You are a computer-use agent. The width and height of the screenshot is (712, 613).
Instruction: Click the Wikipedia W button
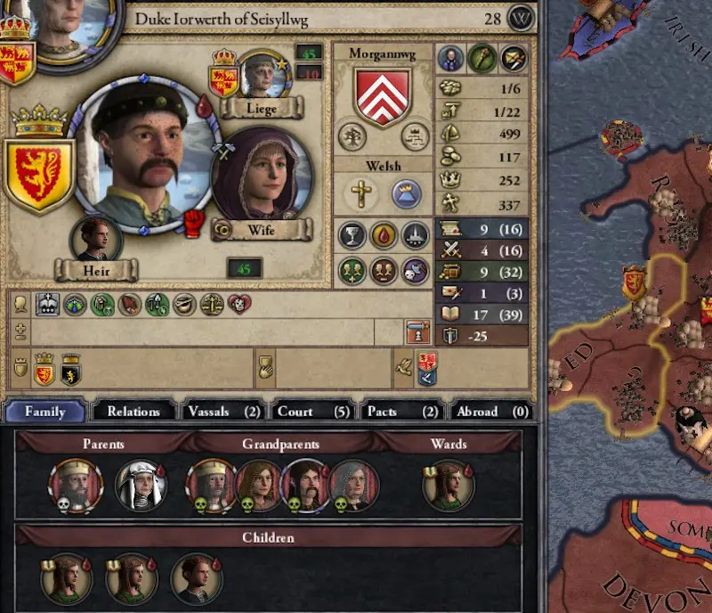(521, 18)
